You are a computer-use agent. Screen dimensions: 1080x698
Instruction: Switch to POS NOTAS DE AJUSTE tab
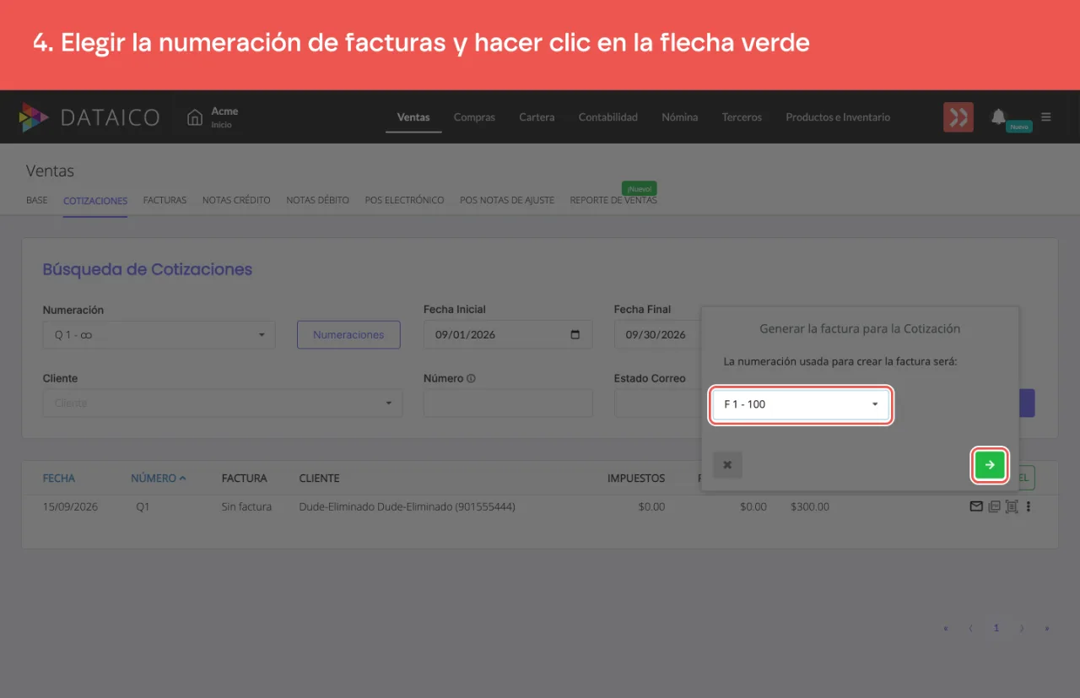[507, 201]
